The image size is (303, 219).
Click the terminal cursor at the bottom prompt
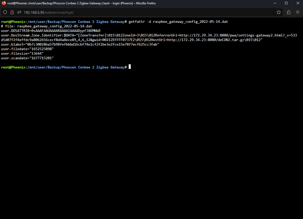coord(130,67)
